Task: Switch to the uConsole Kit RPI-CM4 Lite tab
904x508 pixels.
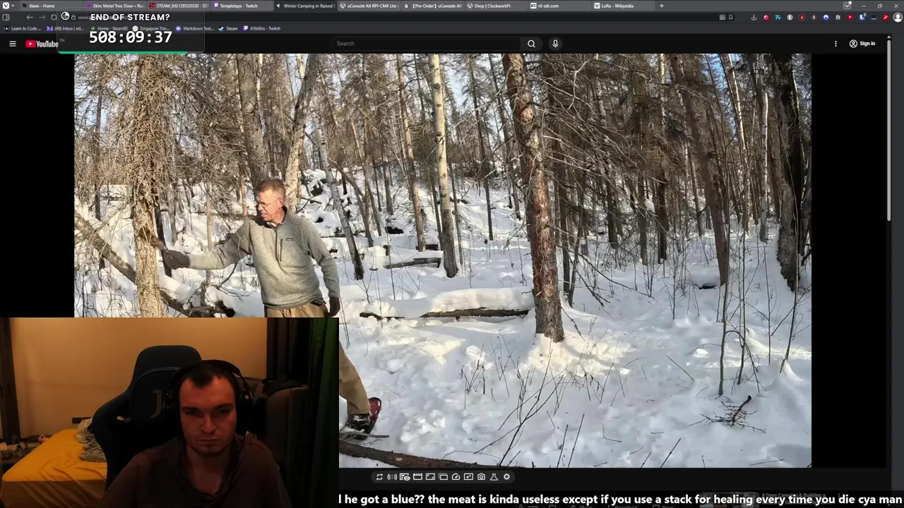Action: pos(368,6)
